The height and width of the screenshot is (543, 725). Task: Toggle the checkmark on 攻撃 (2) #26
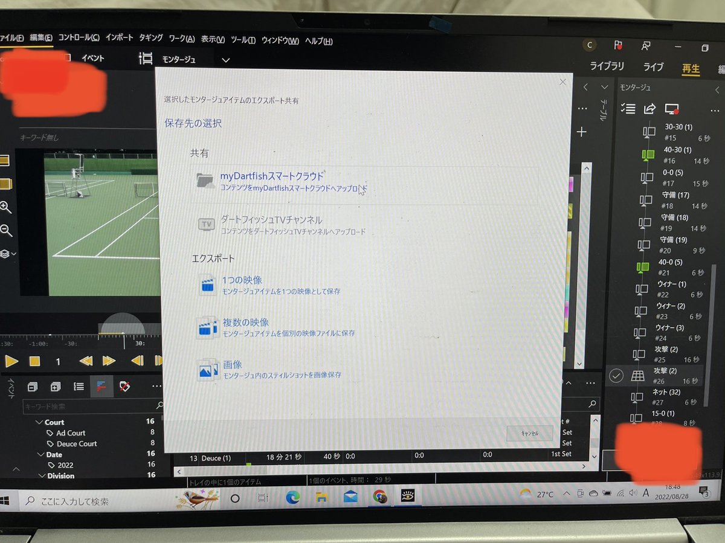pos(616,376)
